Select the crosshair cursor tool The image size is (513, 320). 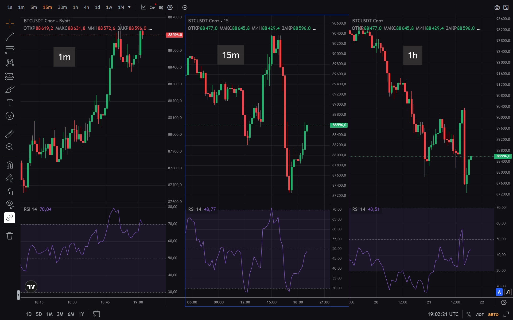pyautogui.click(x=10, y=23)
